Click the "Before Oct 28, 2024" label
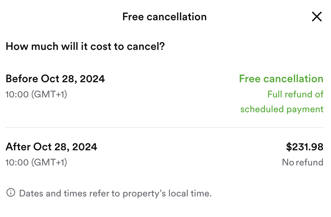331x217 pixels. (x=55, y=79)
